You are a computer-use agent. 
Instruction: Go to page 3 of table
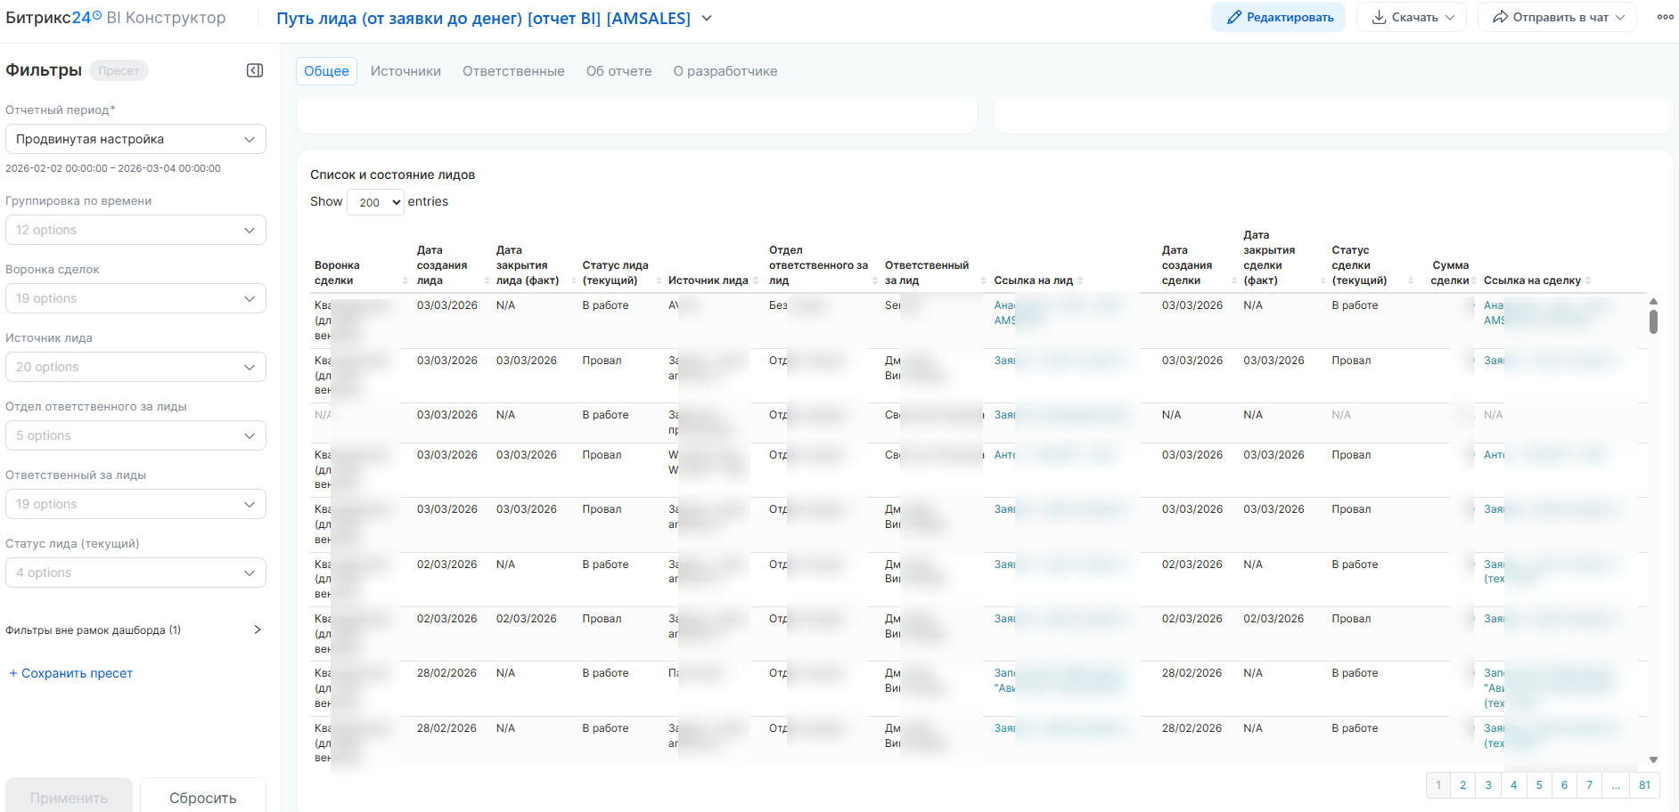click(x=1488, y=785)
